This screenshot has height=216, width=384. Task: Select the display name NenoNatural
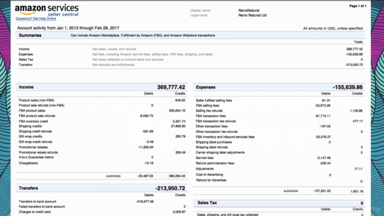click(249, 11)
